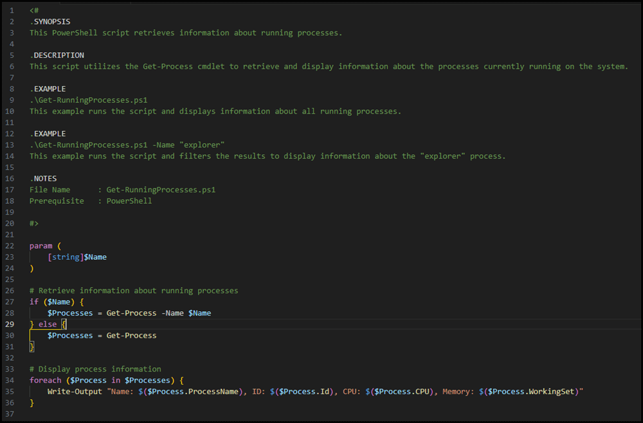Click the closing #> tag on line 20
Viewport: 643px width, 423px height.
click(33, 223)
